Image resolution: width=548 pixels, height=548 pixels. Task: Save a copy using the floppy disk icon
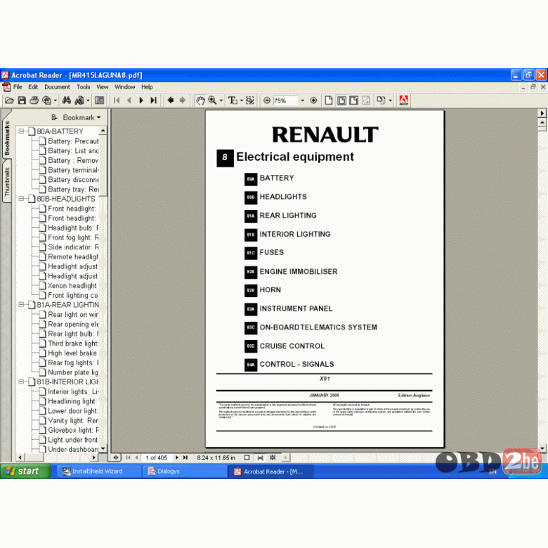tap(22, 100)
